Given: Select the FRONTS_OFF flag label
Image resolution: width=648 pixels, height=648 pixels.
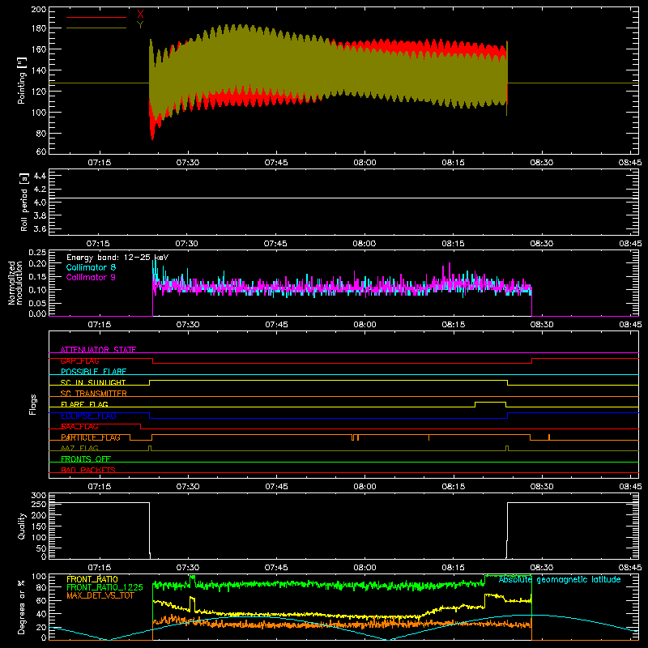Looking at the screenshot, I should click(86, 458).
